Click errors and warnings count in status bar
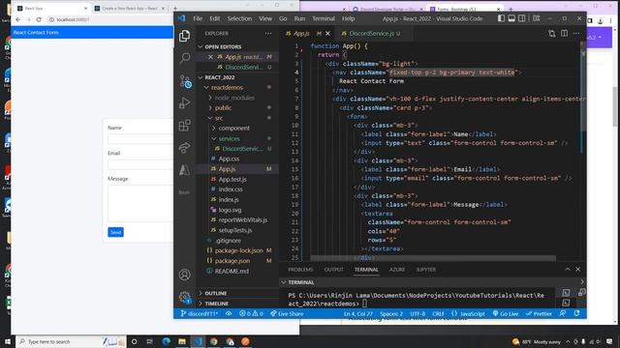Image resolution: width=620 pixels, height=348 pixels. [251, 313]
